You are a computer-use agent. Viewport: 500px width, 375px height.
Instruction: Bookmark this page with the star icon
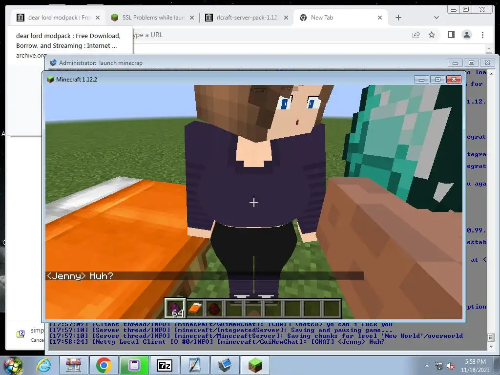432,35
